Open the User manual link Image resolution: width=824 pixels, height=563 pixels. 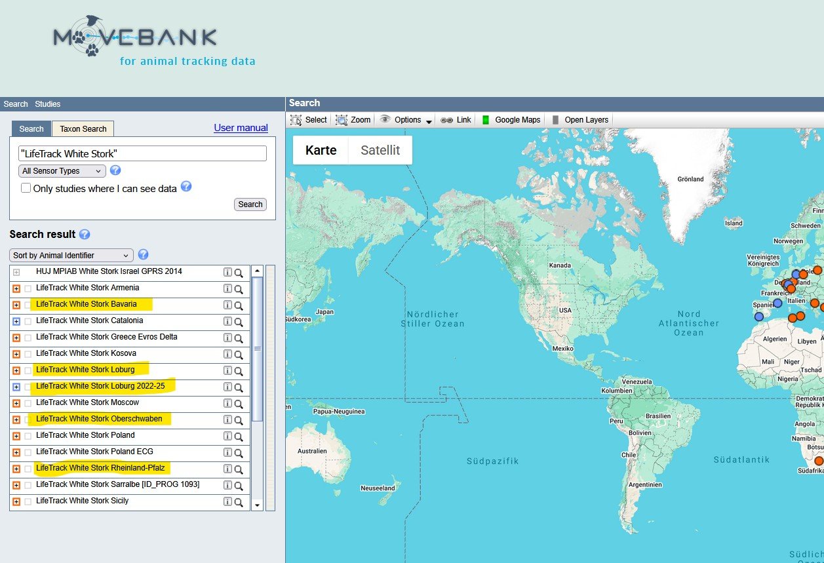241,128
